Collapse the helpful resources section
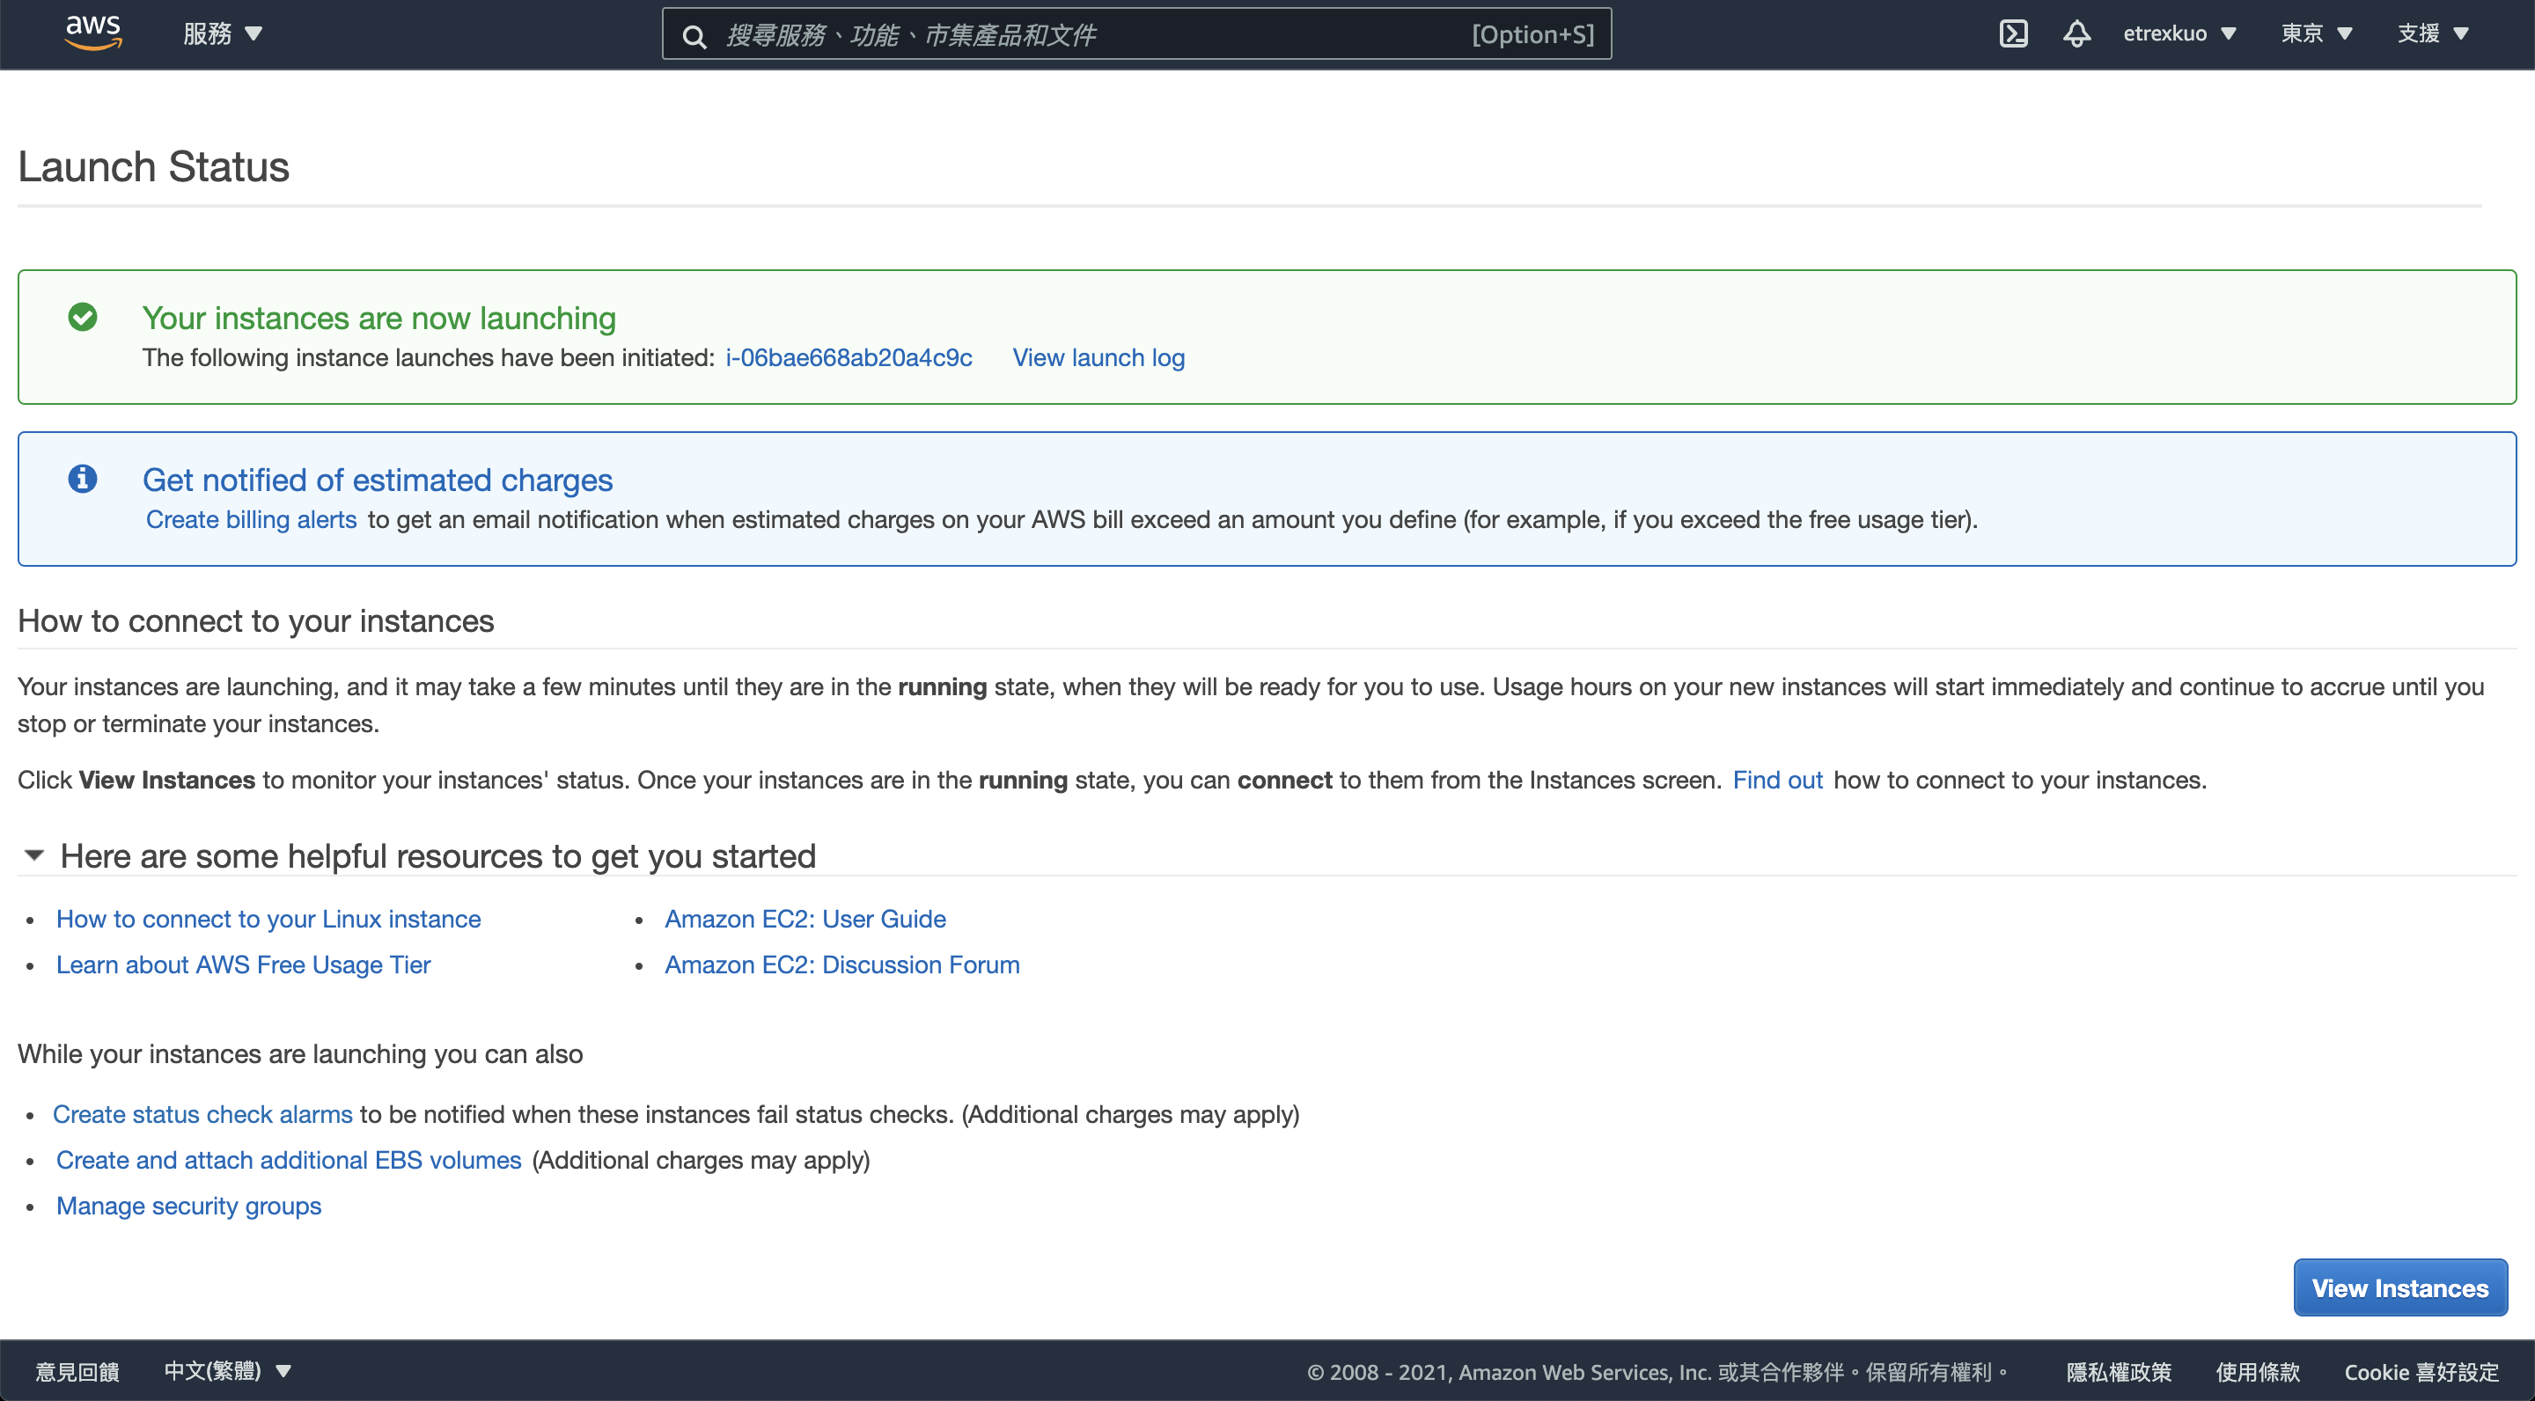 click(x=34, y=855)
